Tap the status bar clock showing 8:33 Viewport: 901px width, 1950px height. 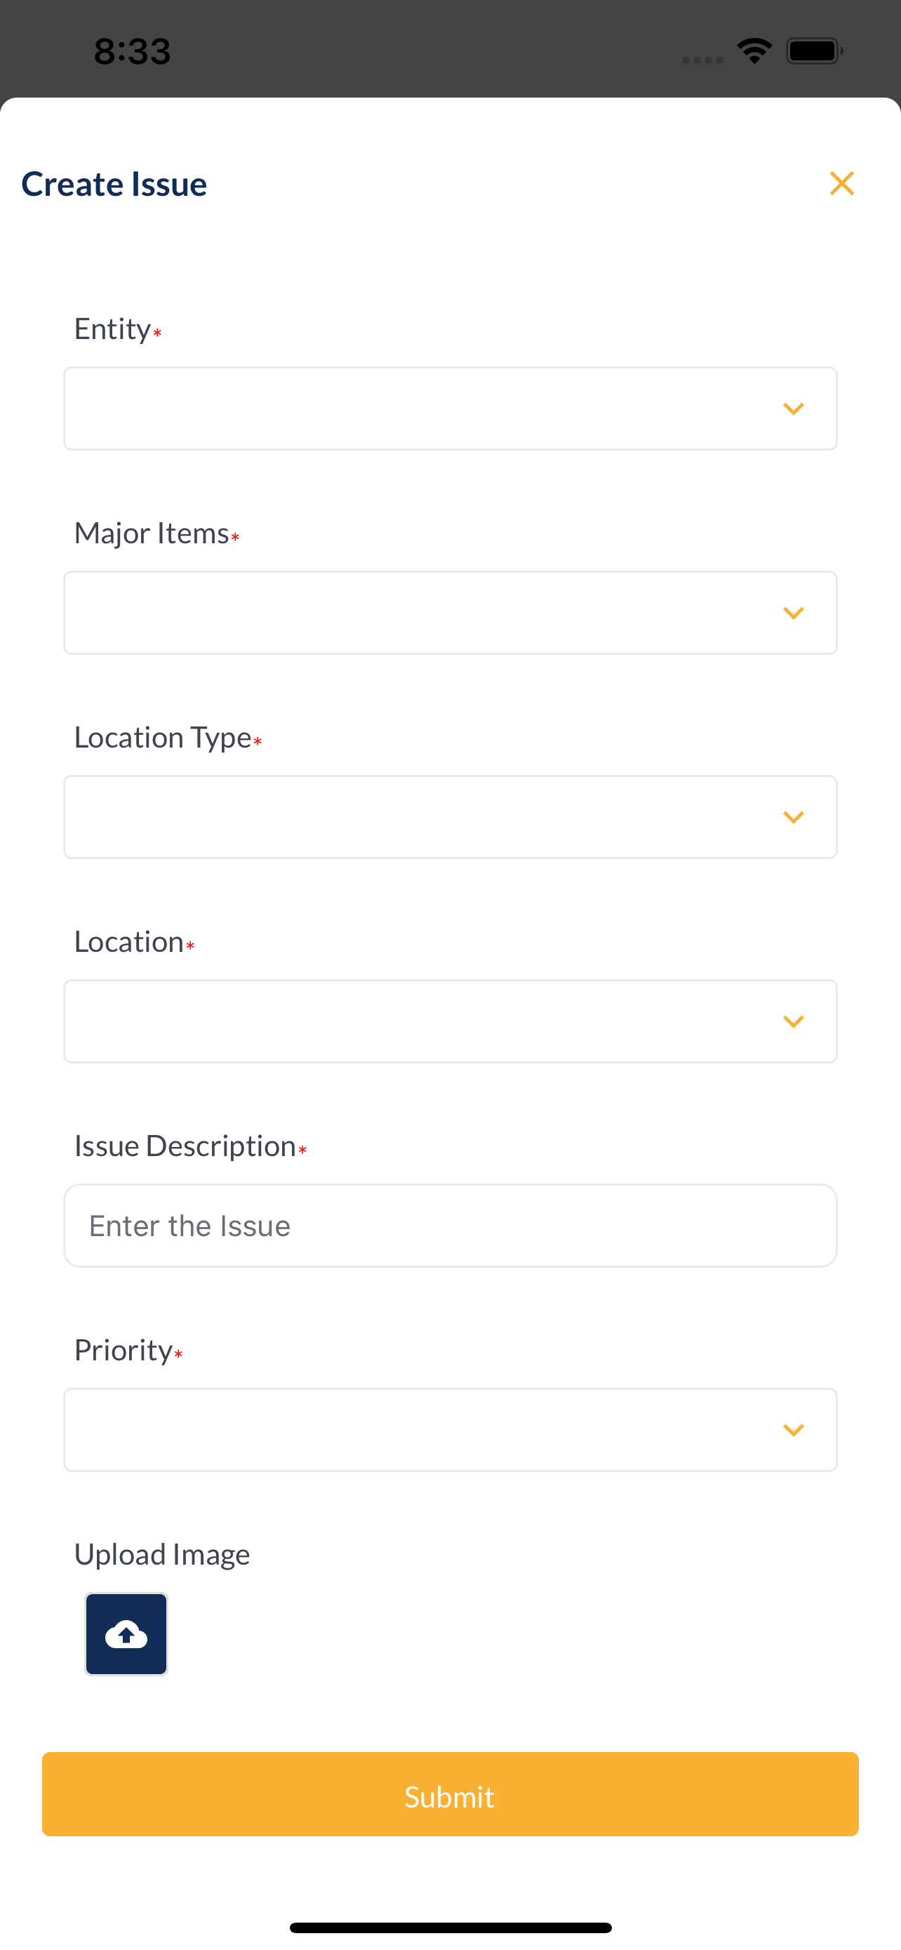click(x=133, y=51)
